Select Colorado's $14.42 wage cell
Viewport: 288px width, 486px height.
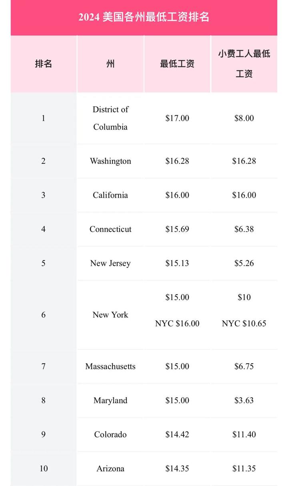pos(177,435)
